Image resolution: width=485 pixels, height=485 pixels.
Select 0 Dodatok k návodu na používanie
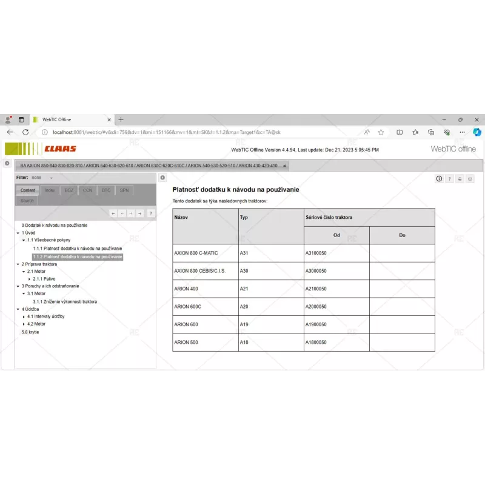(55, 225)
